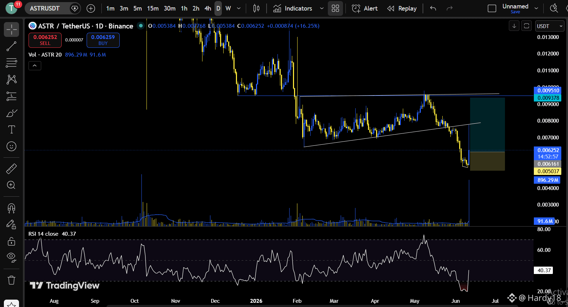
Task: Open the chart layout grid selector
Action: 335,8
